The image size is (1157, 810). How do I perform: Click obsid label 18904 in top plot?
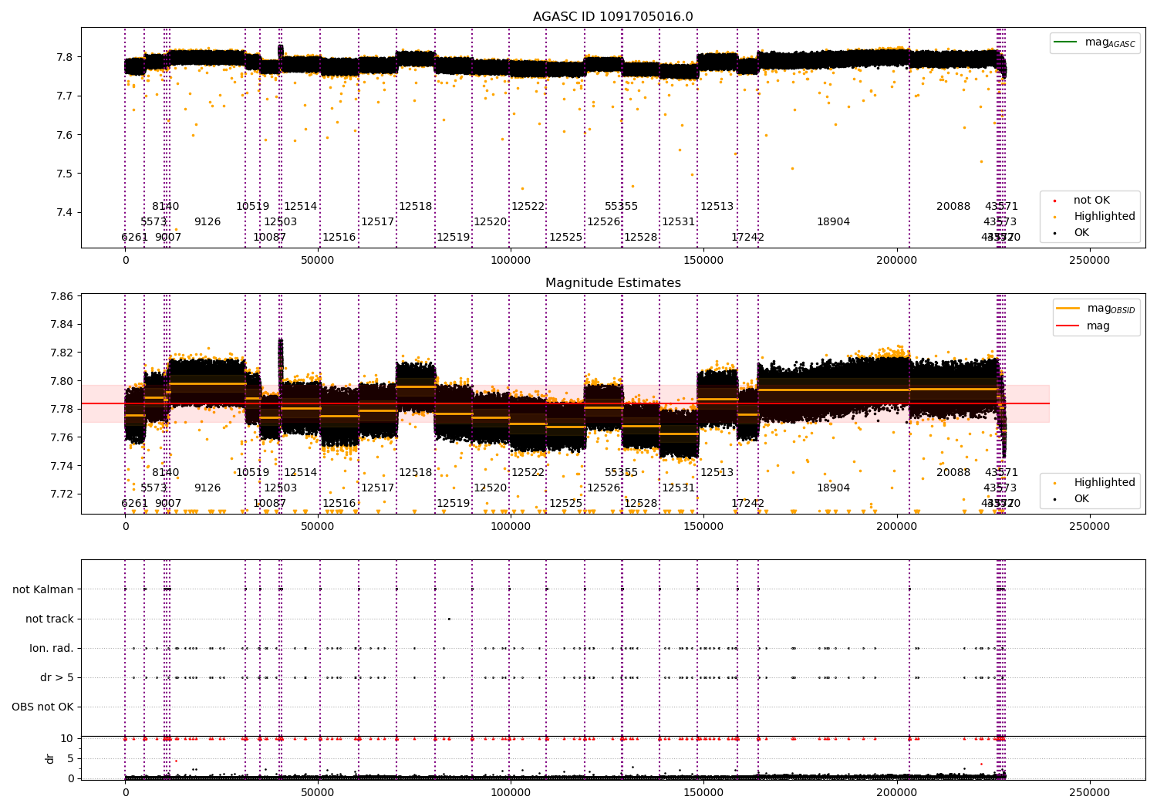[x=834, y=222]
